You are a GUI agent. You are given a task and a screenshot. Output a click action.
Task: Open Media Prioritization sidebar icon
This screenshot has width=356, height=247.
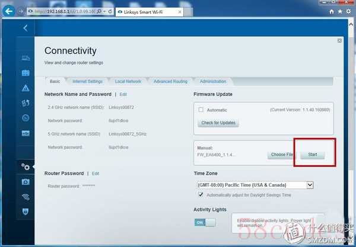tap(26, 103)
